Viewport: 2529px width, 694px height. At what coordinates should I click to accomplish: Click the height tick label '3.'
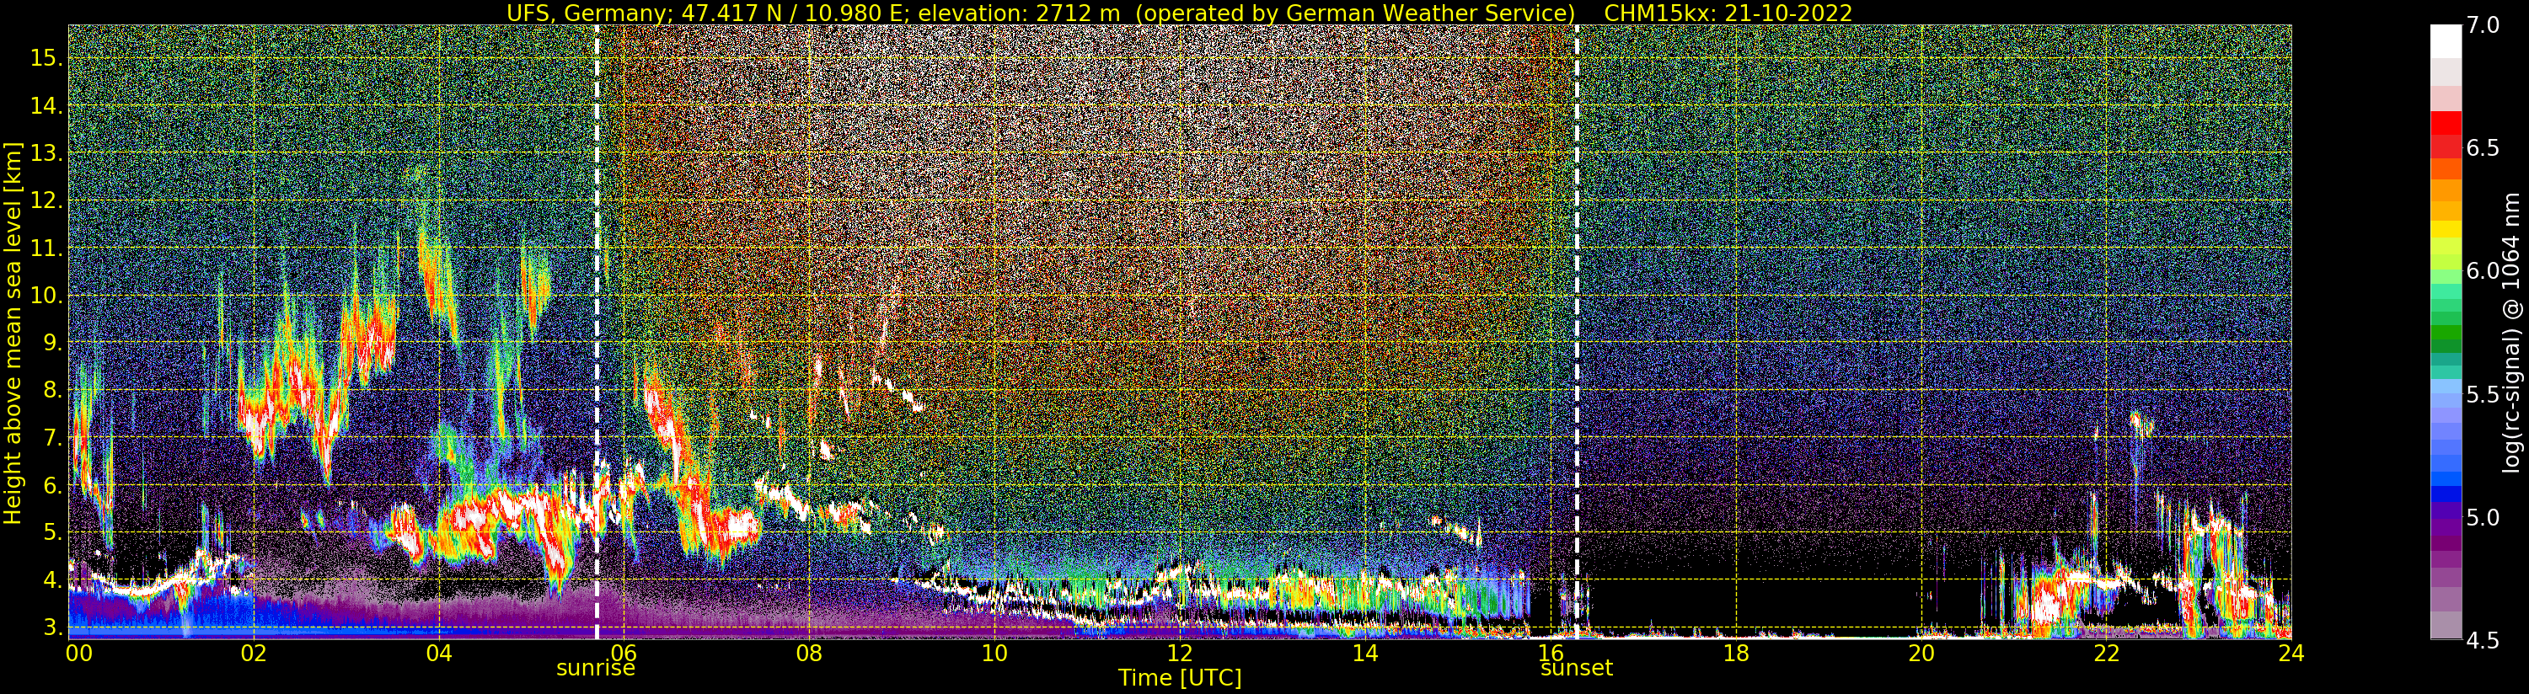click(53, 627)
